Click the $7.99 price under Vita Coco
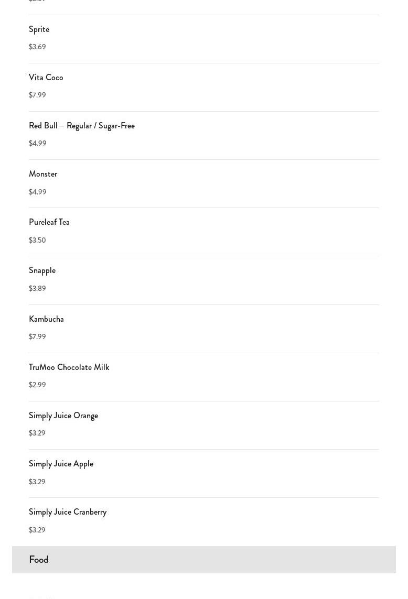 (x=37, y=95)
